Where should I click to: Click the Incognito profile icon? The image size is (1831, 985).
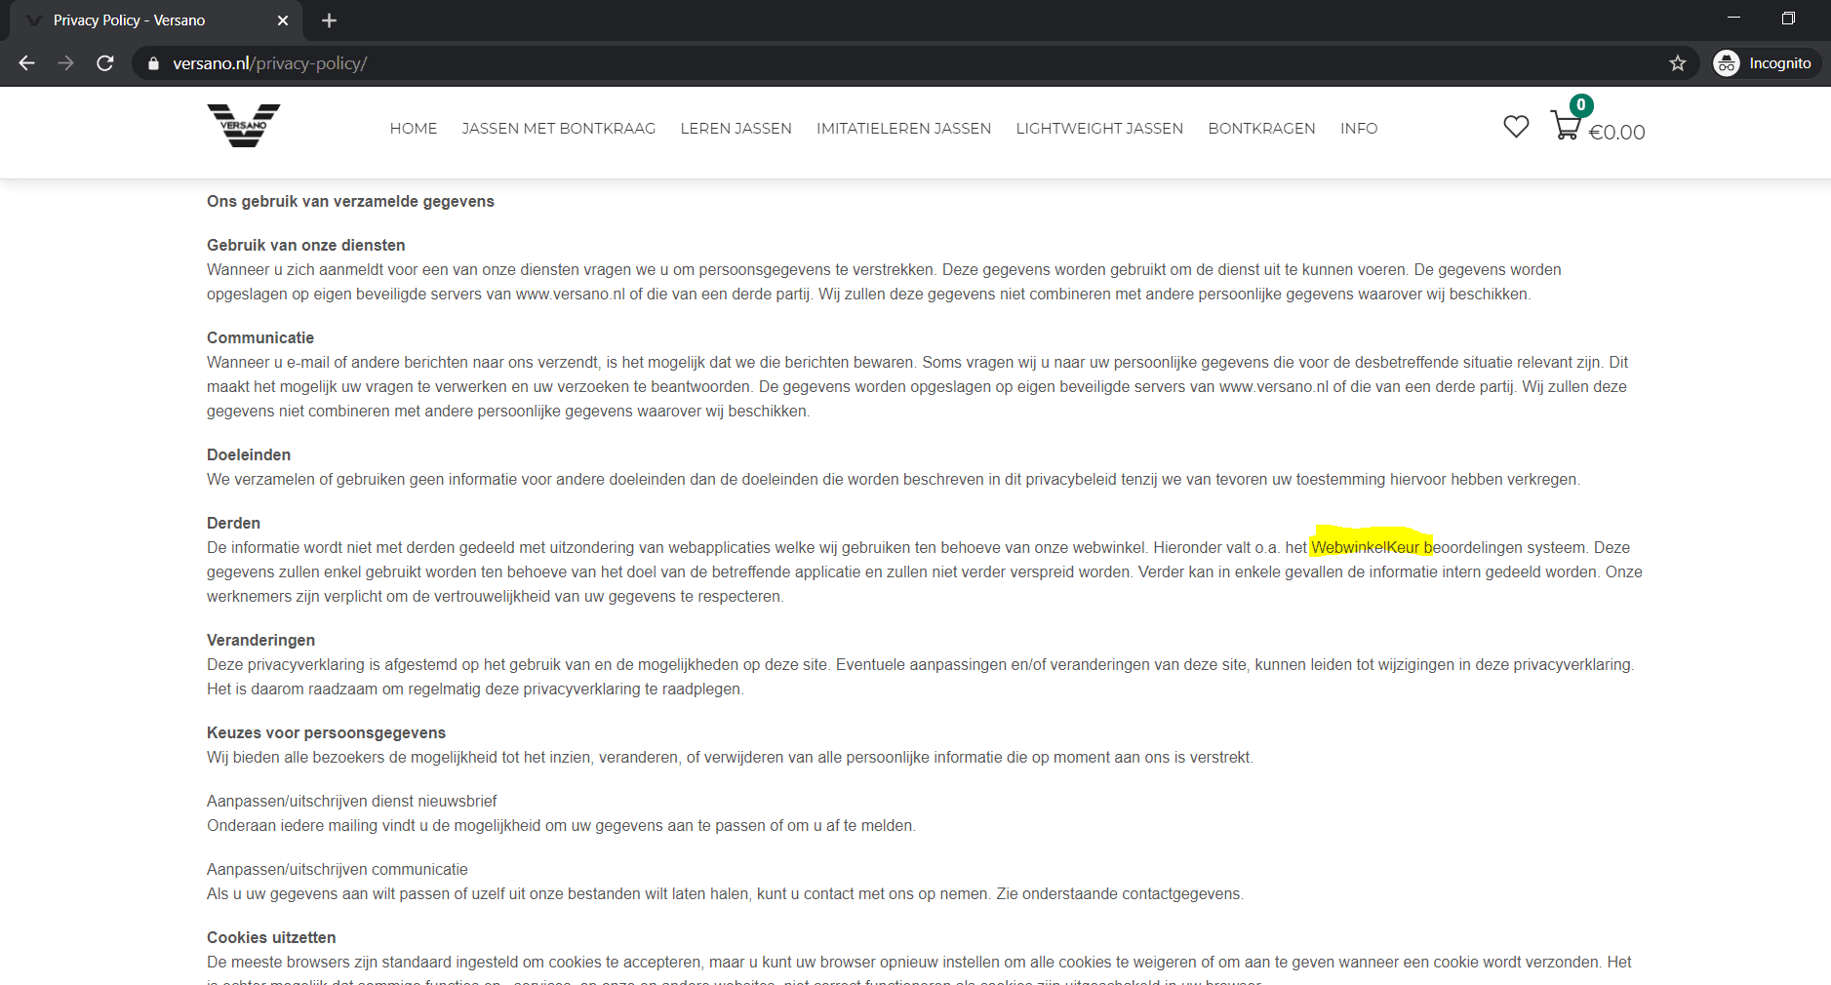[x=1727, y=63]
